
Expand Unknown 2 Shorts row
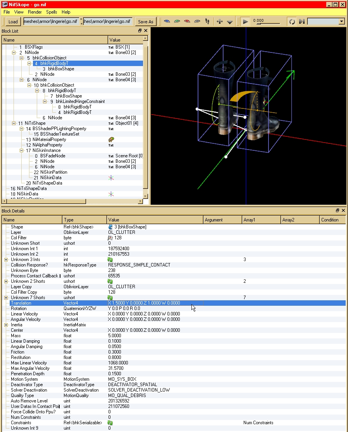[6, 281]
